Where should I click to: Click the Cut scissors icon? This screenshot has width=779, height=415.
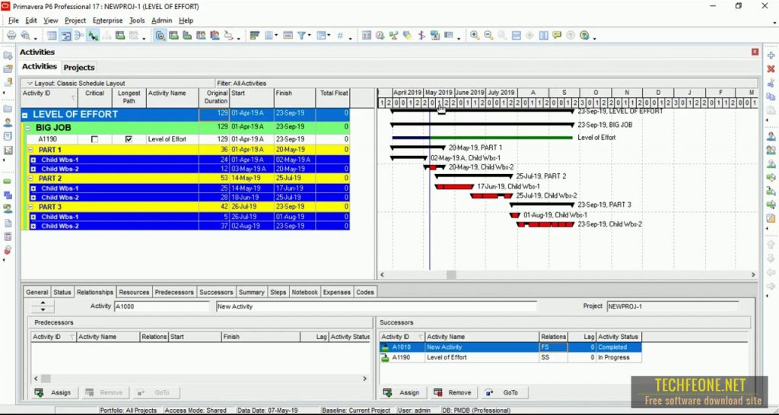click(x=771, y=83)
